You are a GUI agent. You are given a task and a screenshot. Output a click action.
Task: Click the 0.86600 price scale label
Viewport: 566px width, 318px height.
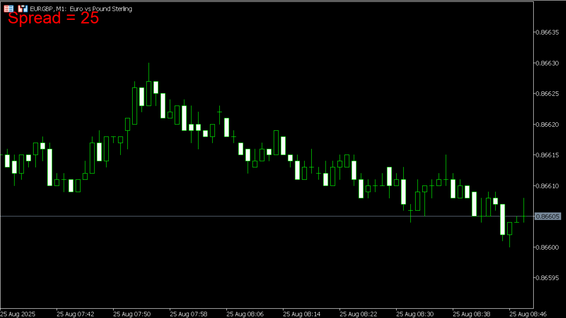[x=547, y=247]
